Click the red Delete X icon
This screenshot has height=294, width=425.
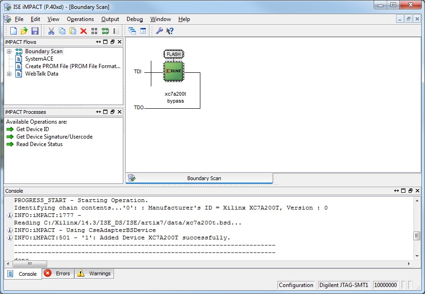pyautogui.click(x=84, y=31)
